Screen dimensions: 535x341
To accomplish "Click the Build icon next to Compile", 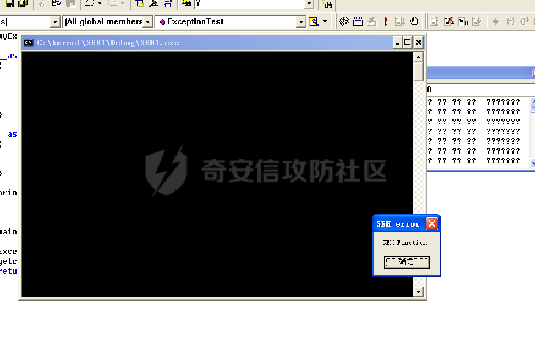I will 358,21.
